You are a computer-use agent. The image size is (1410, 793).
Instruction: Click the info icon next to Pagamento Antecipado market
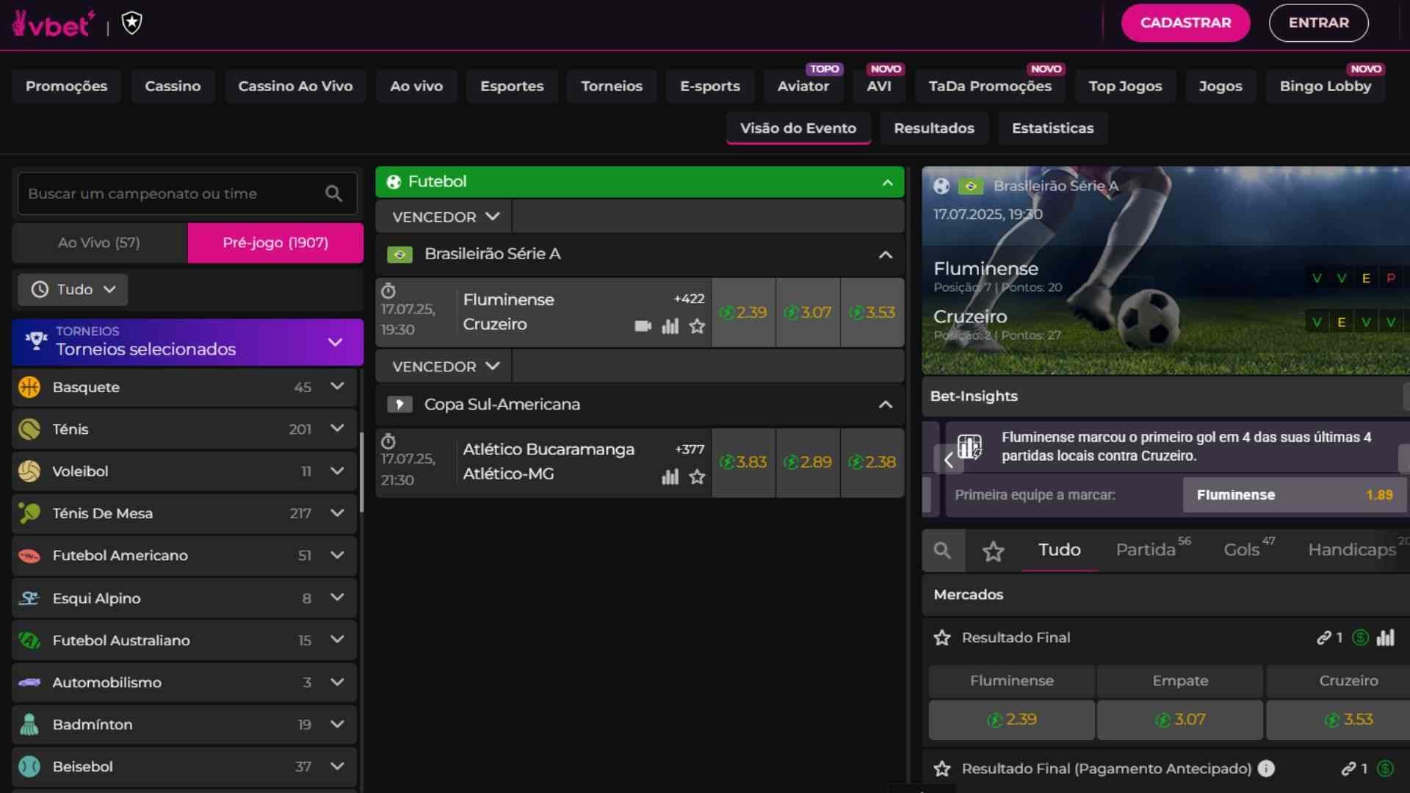pos(1266,769)
